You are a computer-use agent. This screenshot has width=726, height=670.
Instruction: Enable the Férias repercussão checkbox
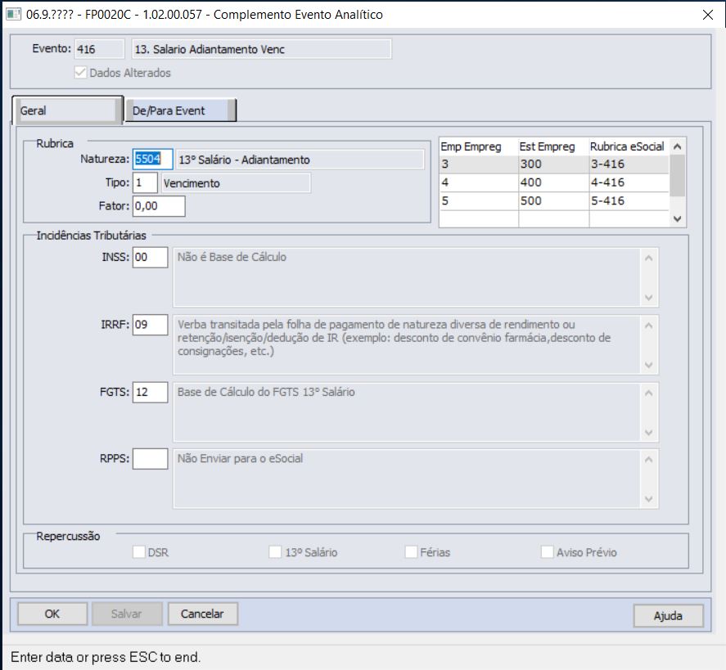pyautogui.click(x=411, y=552)
